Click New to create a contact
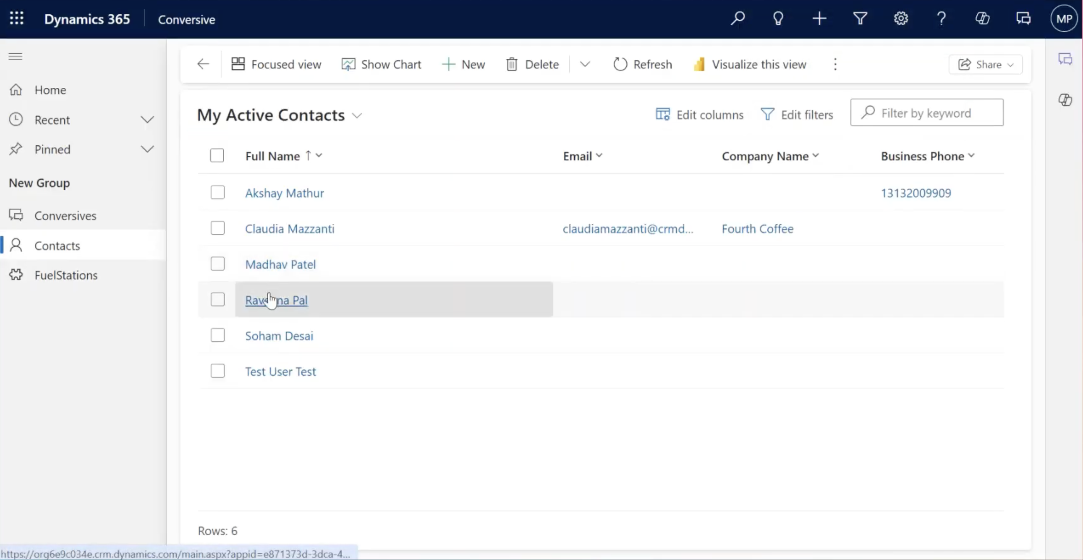The image size is (1083, 560). click(x=463, y=64)
